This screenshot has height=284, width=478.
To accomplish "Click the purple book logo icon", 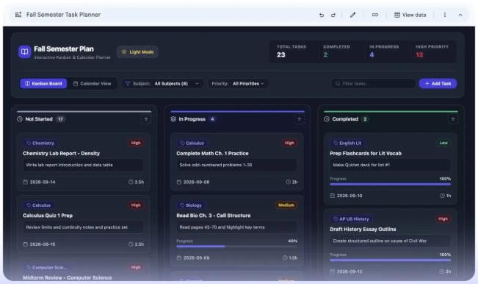I will tap(25, 52).
